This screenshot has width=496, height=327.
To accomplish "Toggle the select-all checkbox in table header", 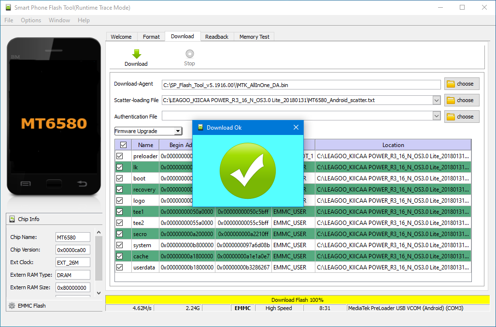I will coord(123,145).
